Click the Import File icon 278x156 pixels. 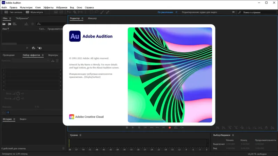click(9, 24)
